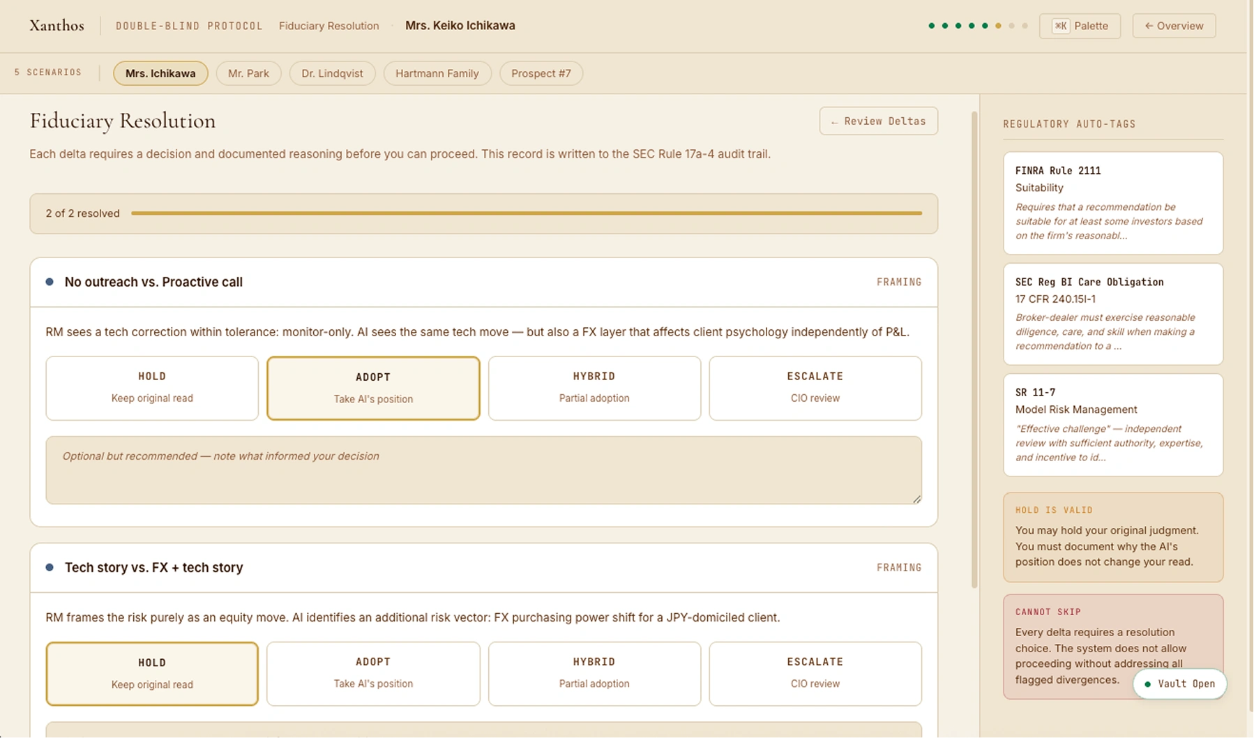The width and height of the screenshot is (1254, 738).
Task: Click the Vault Open status indicator
Action: click(1179, 684)
